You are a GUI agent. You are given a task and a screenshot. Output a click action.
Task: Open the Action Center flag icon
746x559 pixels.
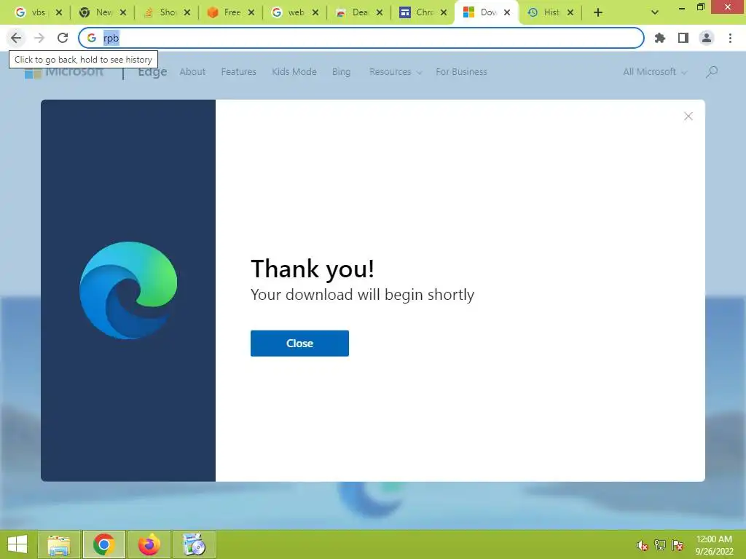click(678, 545)
